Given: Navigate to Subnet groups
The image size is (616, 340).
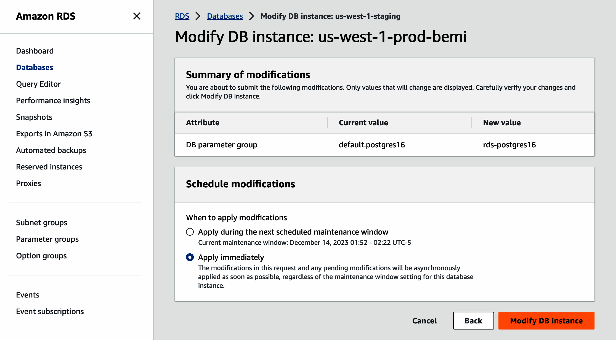Looking at the screenshot, I should [41, 222].
